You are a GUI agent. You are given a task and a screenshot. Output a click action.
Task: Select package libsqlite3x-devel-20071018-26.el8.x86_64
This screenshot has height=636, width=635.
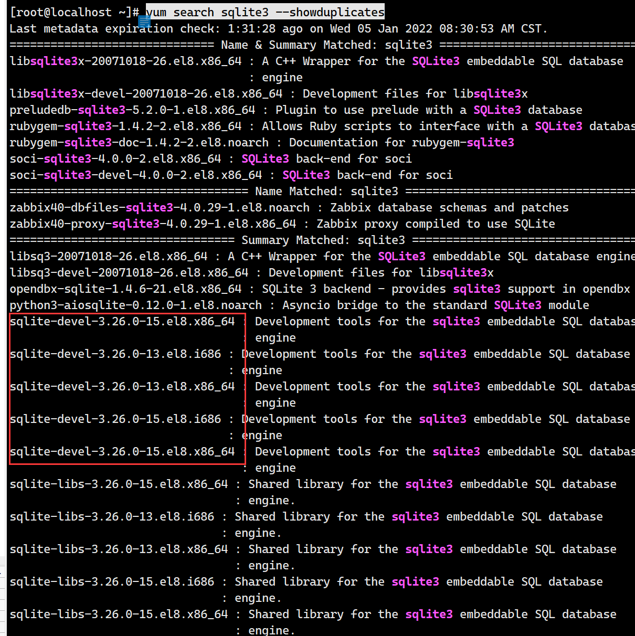click(x=146, y=93)
